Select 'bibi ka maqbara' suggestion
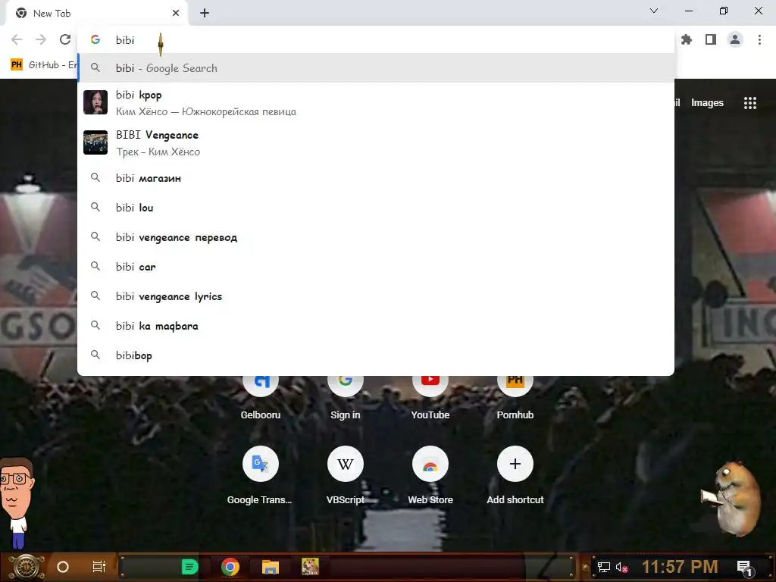The height and width of the screenshot is (582, 776). 376,326
